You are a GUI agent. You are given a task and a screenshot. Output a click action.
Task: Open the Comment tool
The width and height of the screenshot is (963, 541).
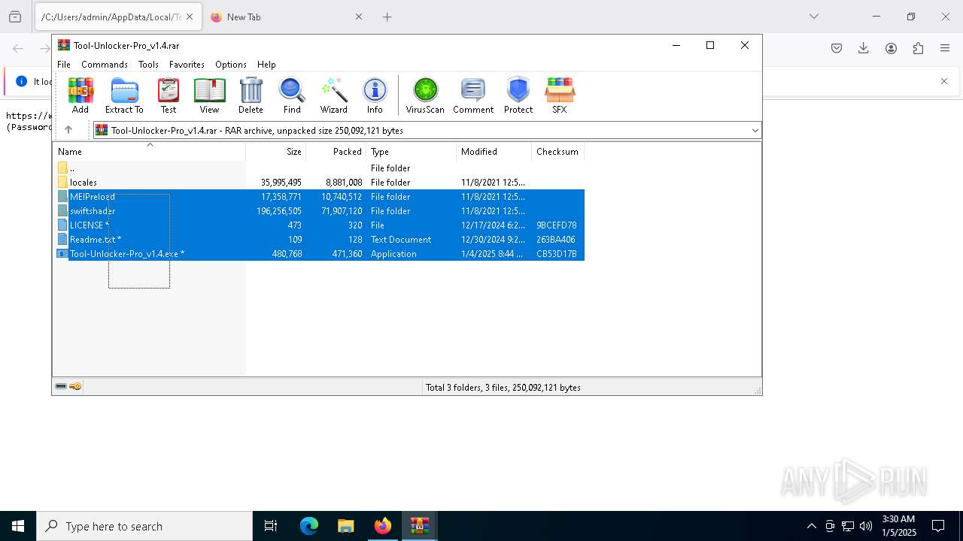(473, 95)
